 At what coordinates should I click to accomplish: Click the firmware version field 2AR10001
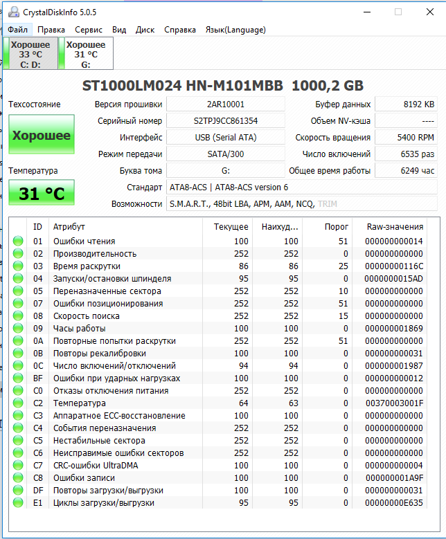click(226, 104)
